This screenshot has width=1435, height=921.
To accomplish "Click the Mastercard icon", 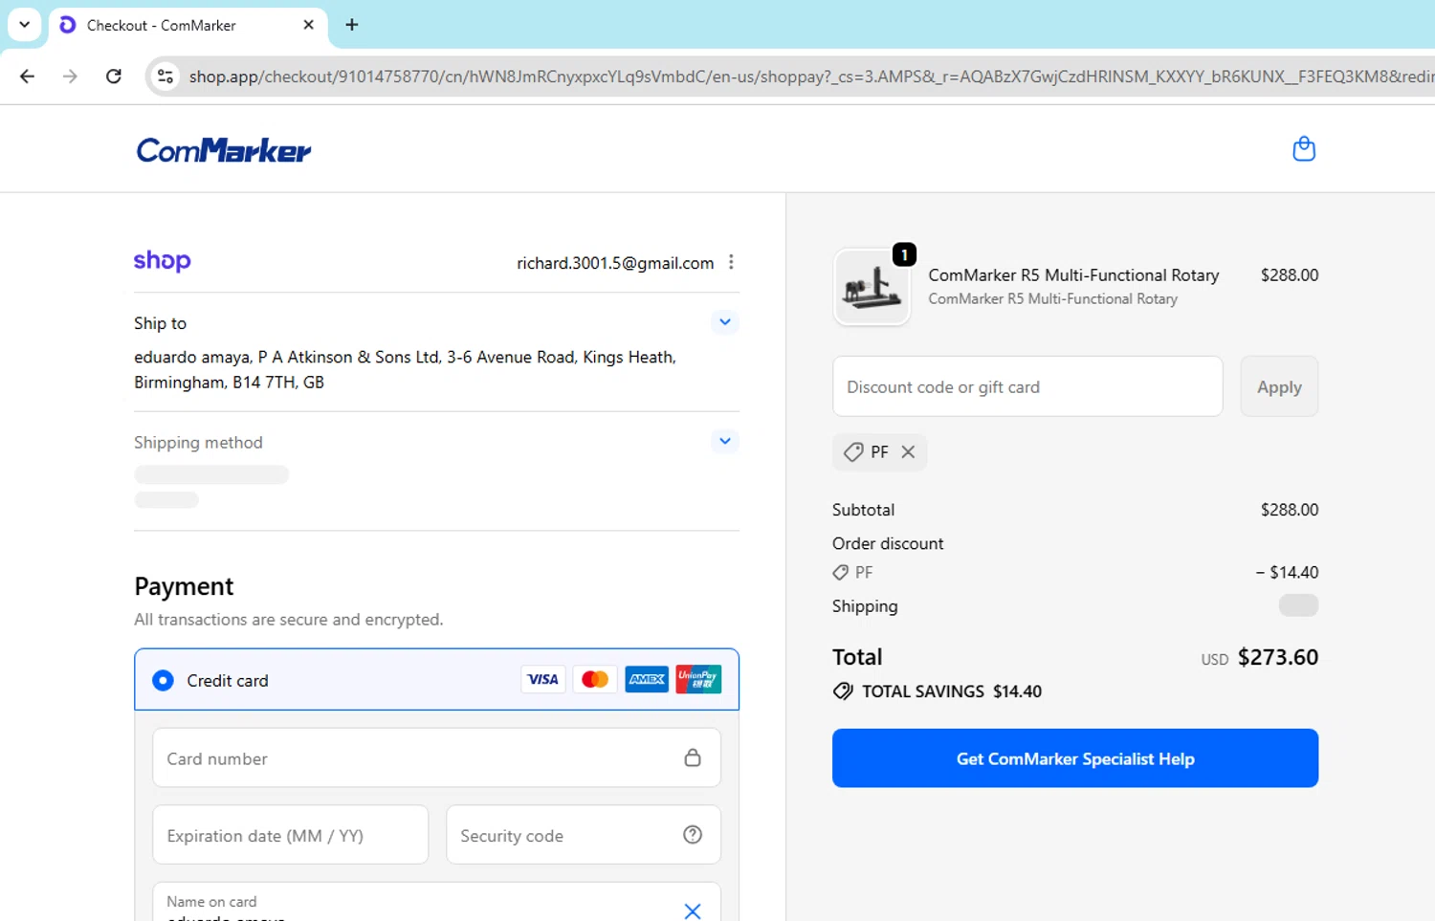I will 595,679.
